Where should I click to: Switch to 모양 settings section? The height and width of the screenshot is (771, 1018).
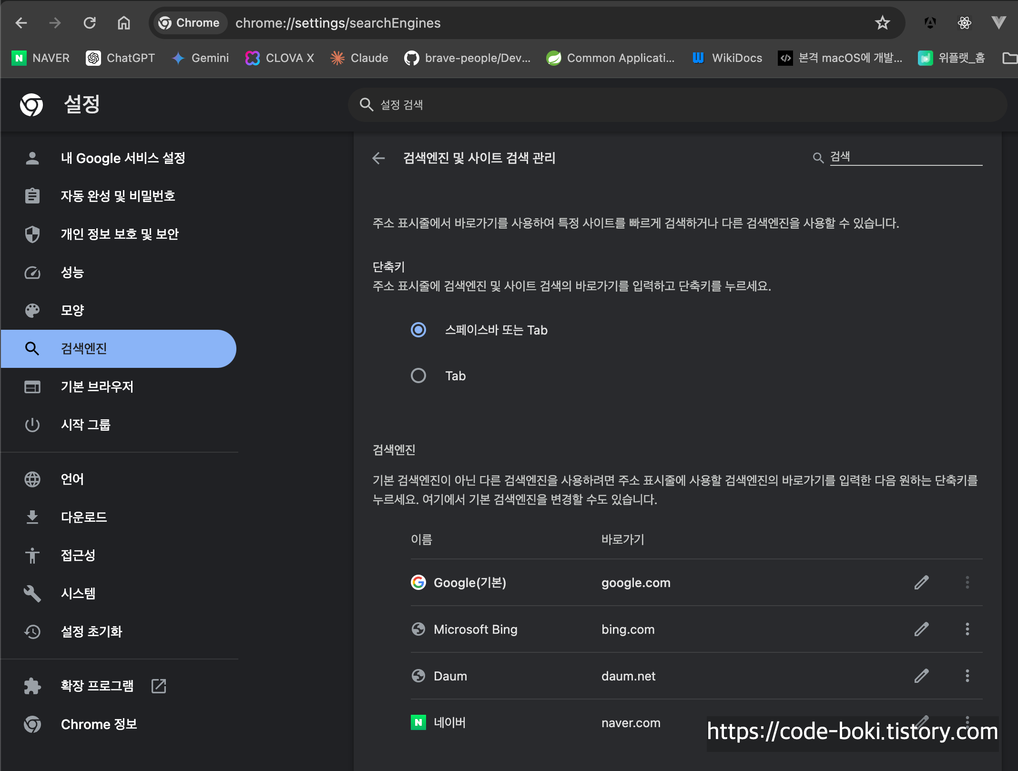[72, 310]
